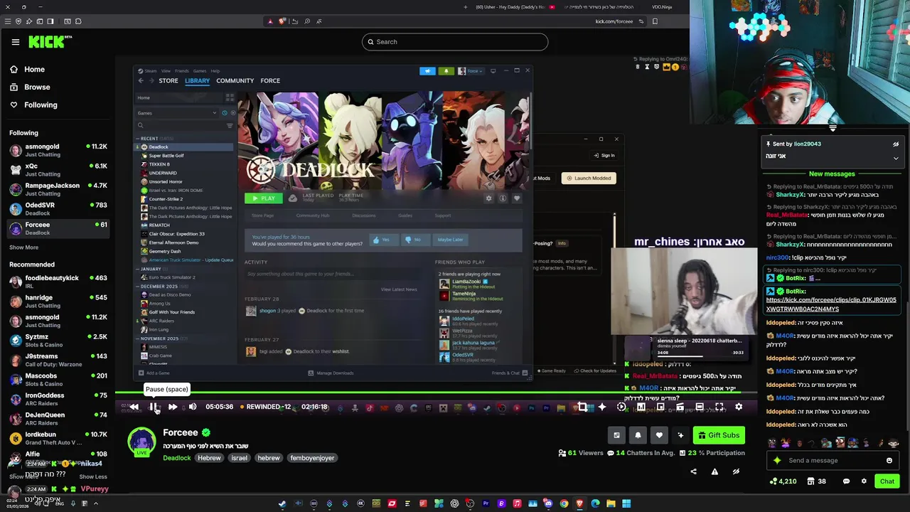This screenshot has width=910, height=512.
Task: Click Steam blue announcements megaphone
Action: click(x=427, y=71)
